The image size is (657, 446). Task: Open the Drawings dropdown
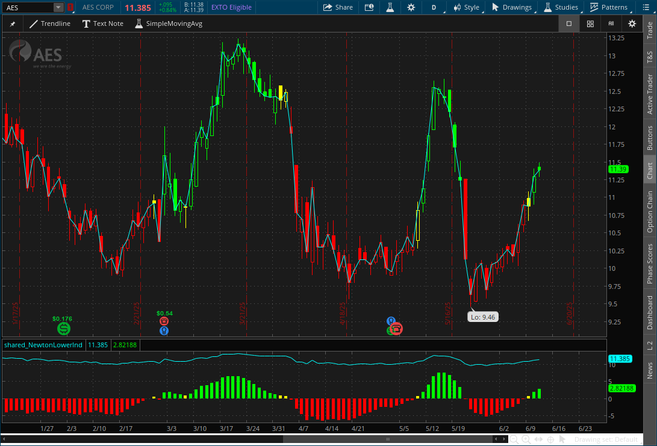coord(512,7)
